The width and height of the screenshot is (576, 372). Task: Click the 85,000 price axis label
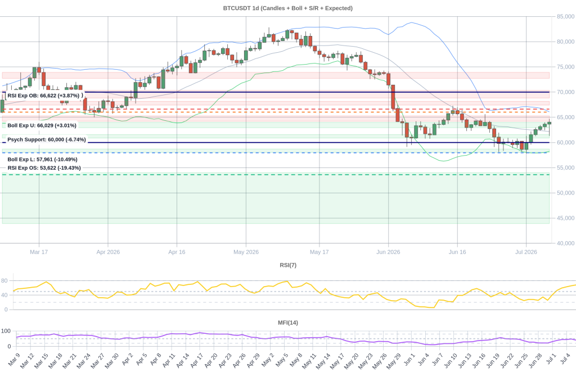pos(566,16)
